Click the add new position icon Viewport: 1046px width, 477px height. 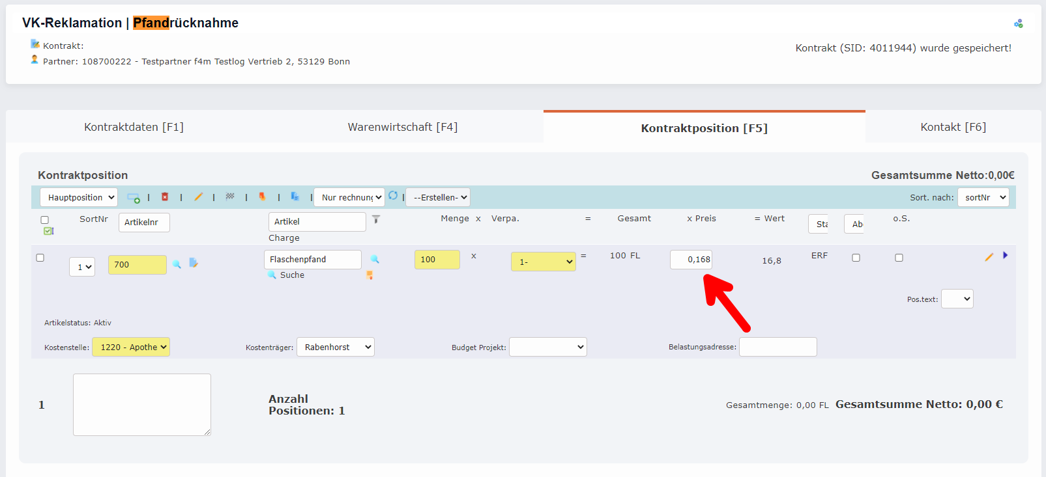coord(134,198)
